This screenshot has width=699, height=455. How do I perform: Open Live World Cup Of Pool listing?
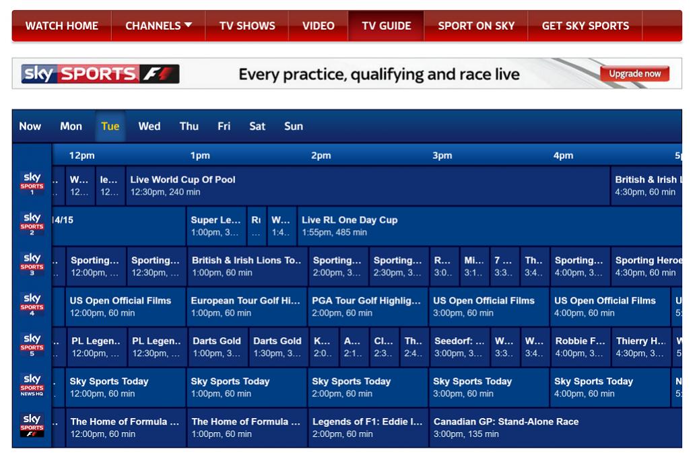(368, 186)
